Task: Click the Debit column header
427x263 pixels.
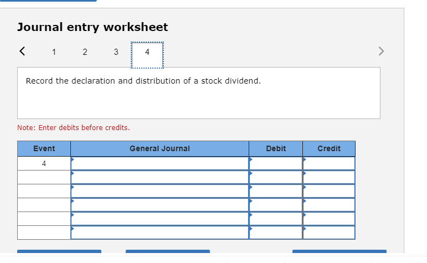Action: click(276, 148)
